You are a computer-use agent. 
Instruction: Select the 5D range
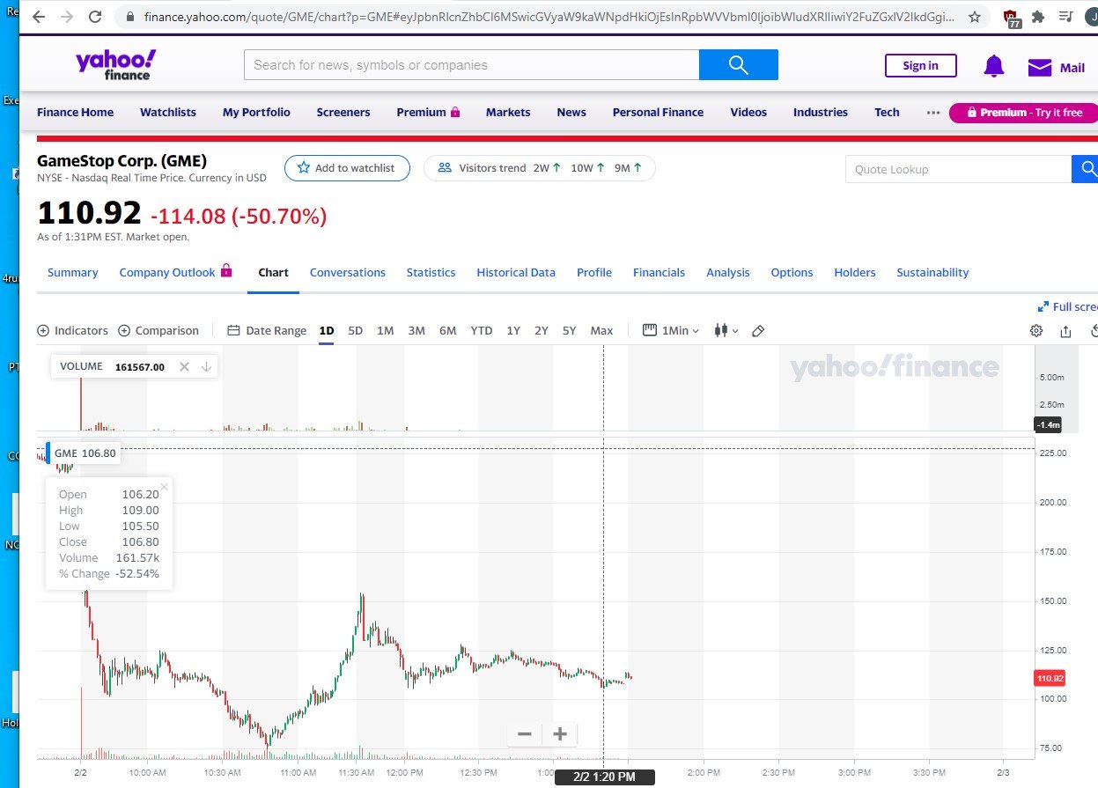[356, 331]
